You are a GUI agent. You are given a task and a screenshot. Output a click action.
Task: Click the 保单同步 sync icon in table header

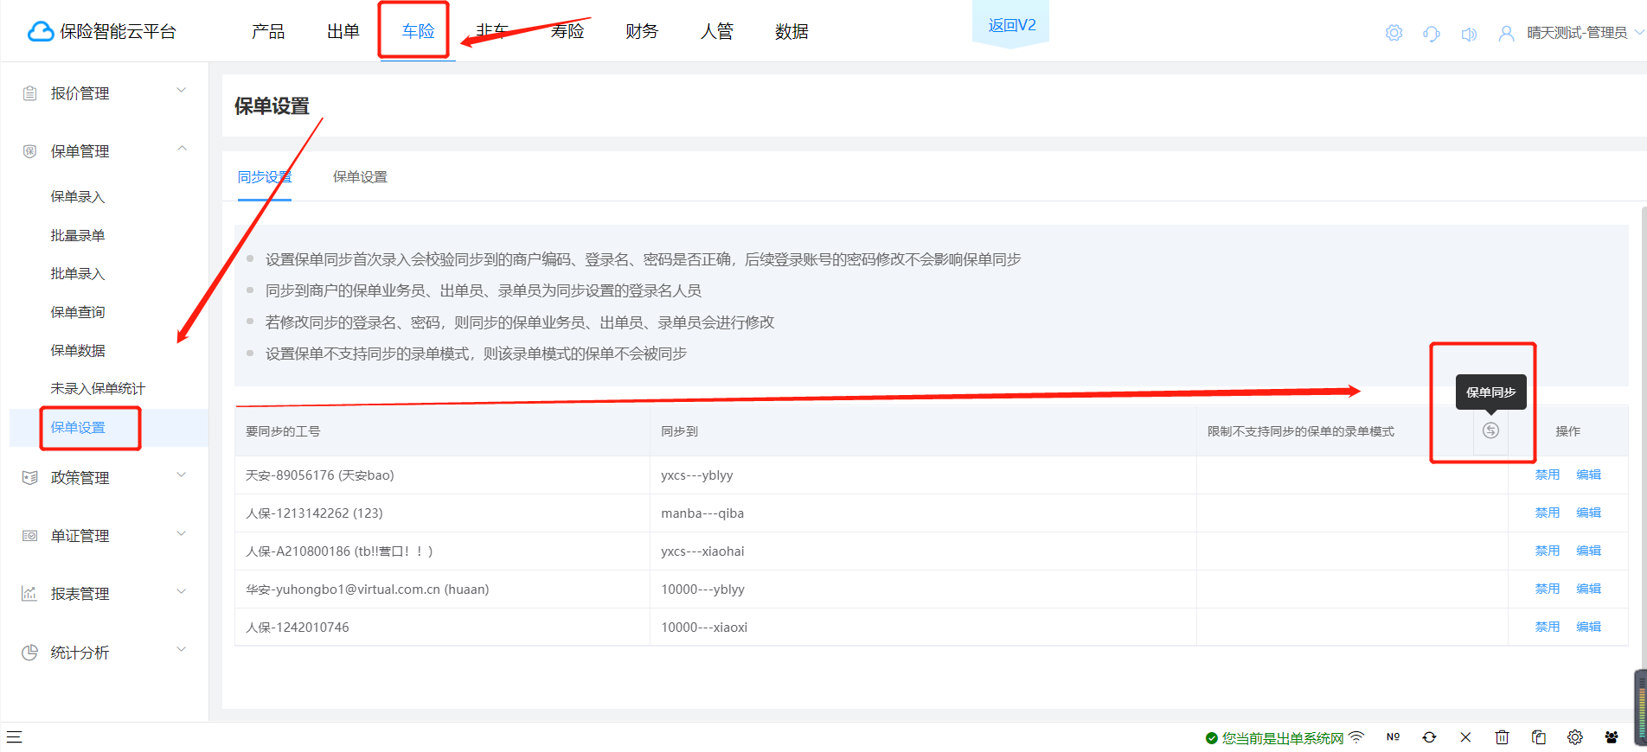[x=1490, y=430]
